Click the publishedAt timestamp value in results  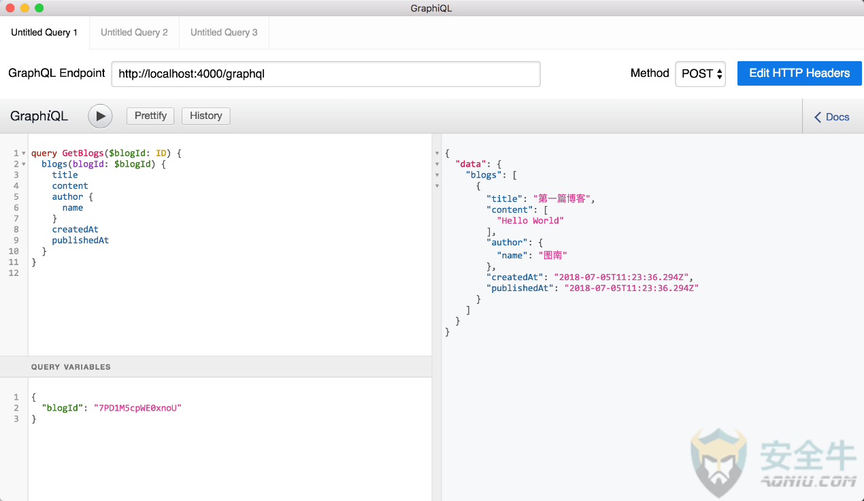tap(633, 288)
